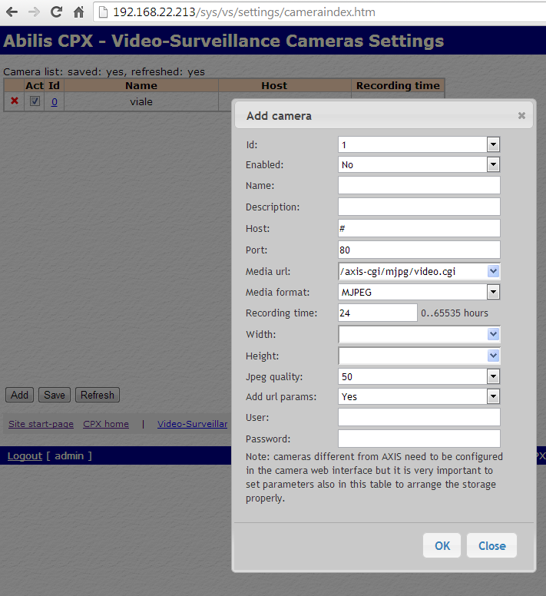Expand the Media url combo arrow
Viewport: 546px width, 596px height.
[x=493, y=271]
